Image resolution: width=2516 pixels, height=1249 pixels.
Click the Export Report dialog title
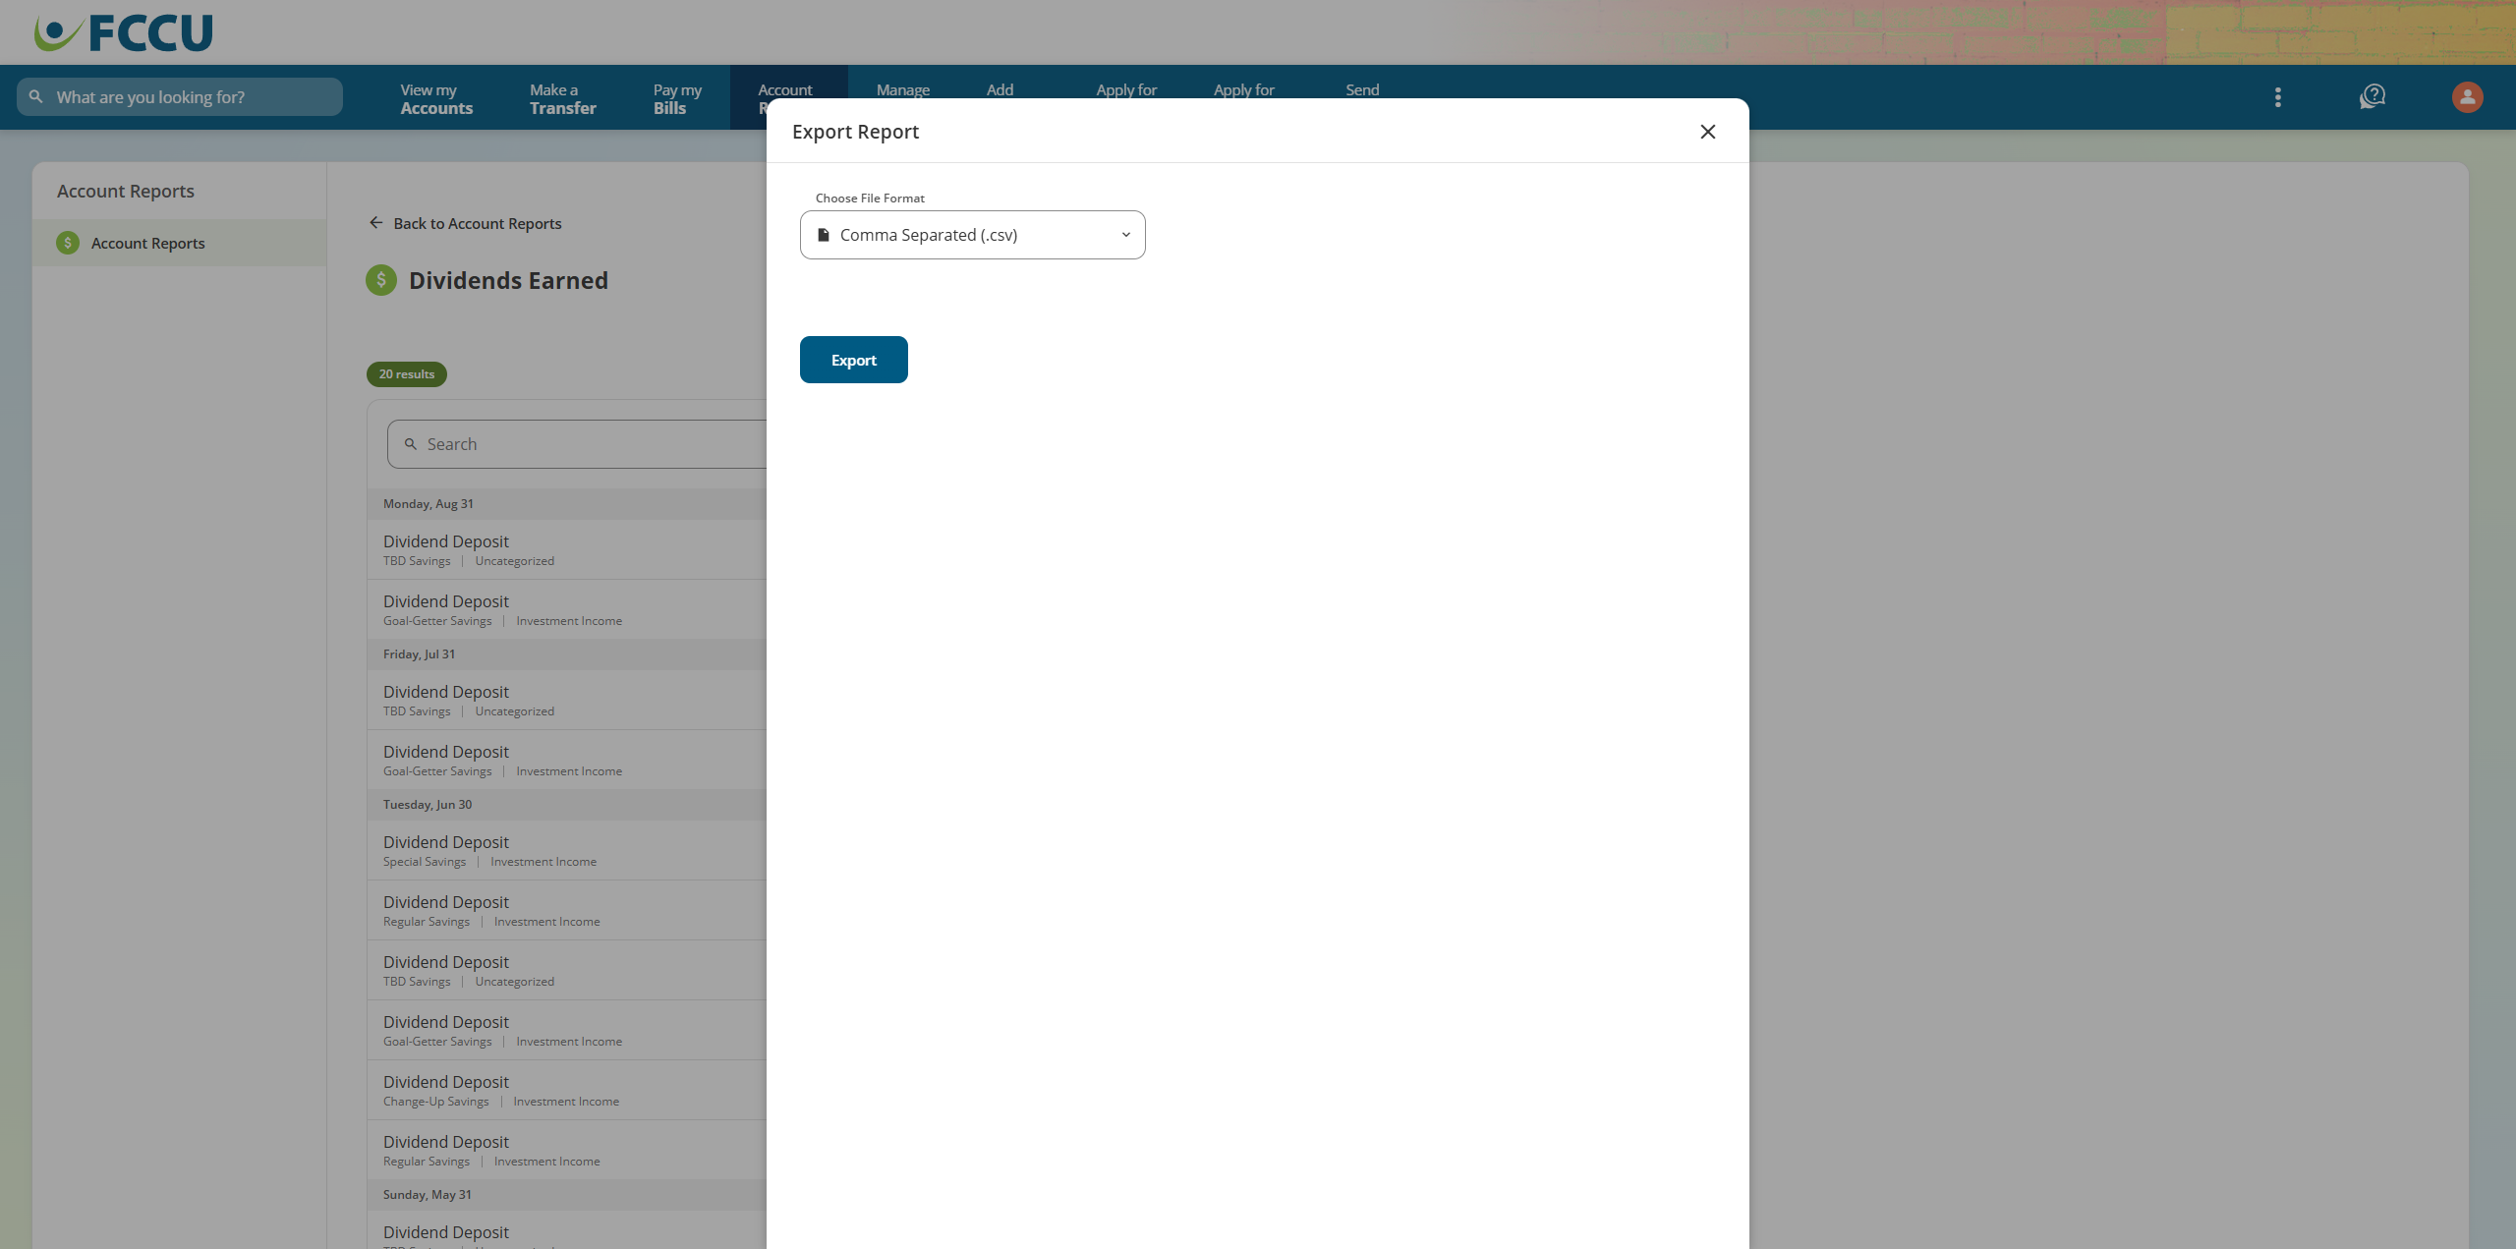pos(855,132)
